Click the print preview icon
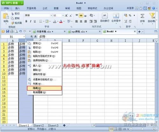The height and width of the screenshot is (132, 159). tap(16, 31)
